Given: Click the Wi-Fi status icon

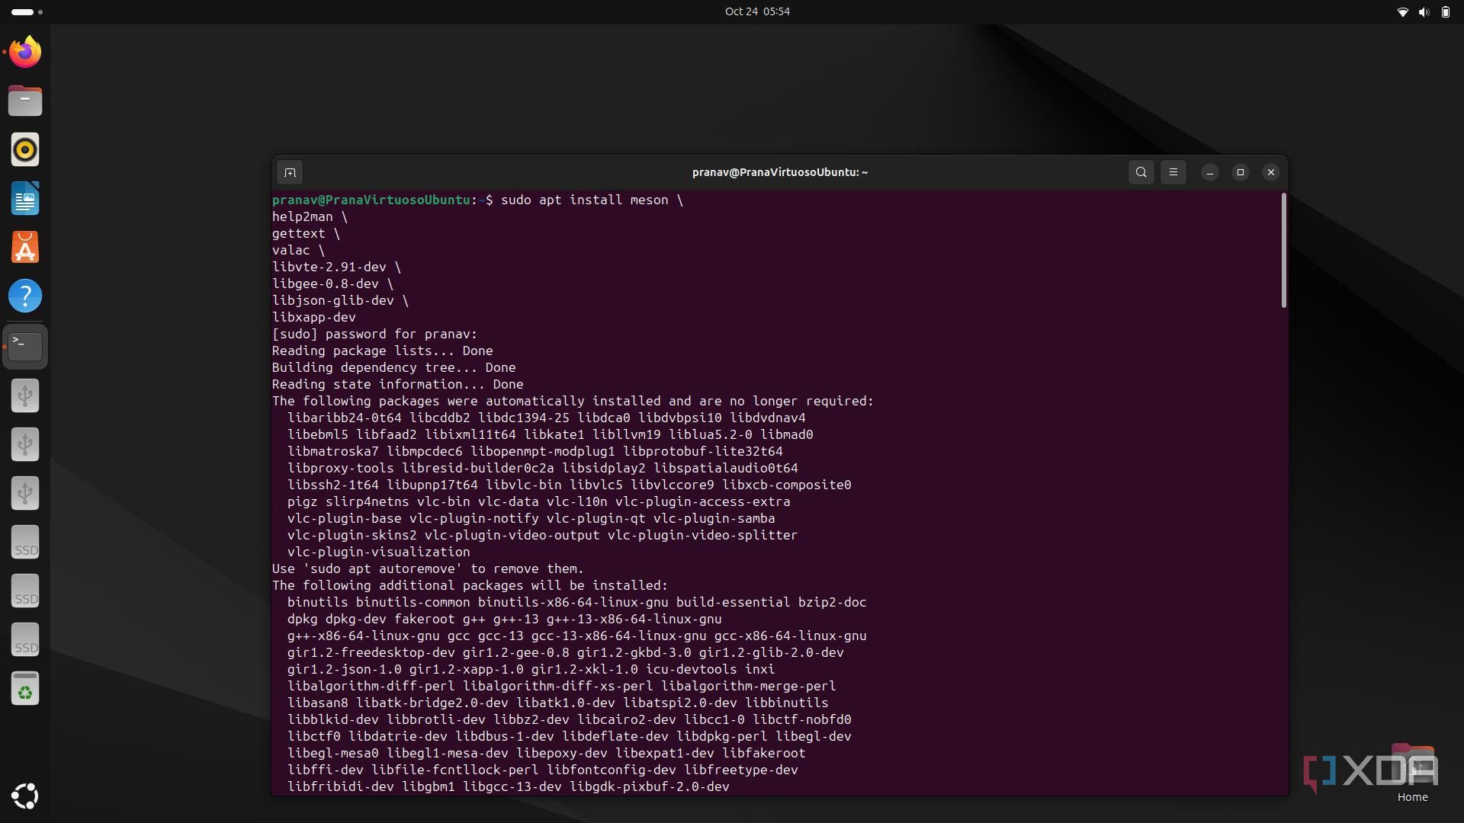Looking at the screenshot, I should click(1402, 11).
